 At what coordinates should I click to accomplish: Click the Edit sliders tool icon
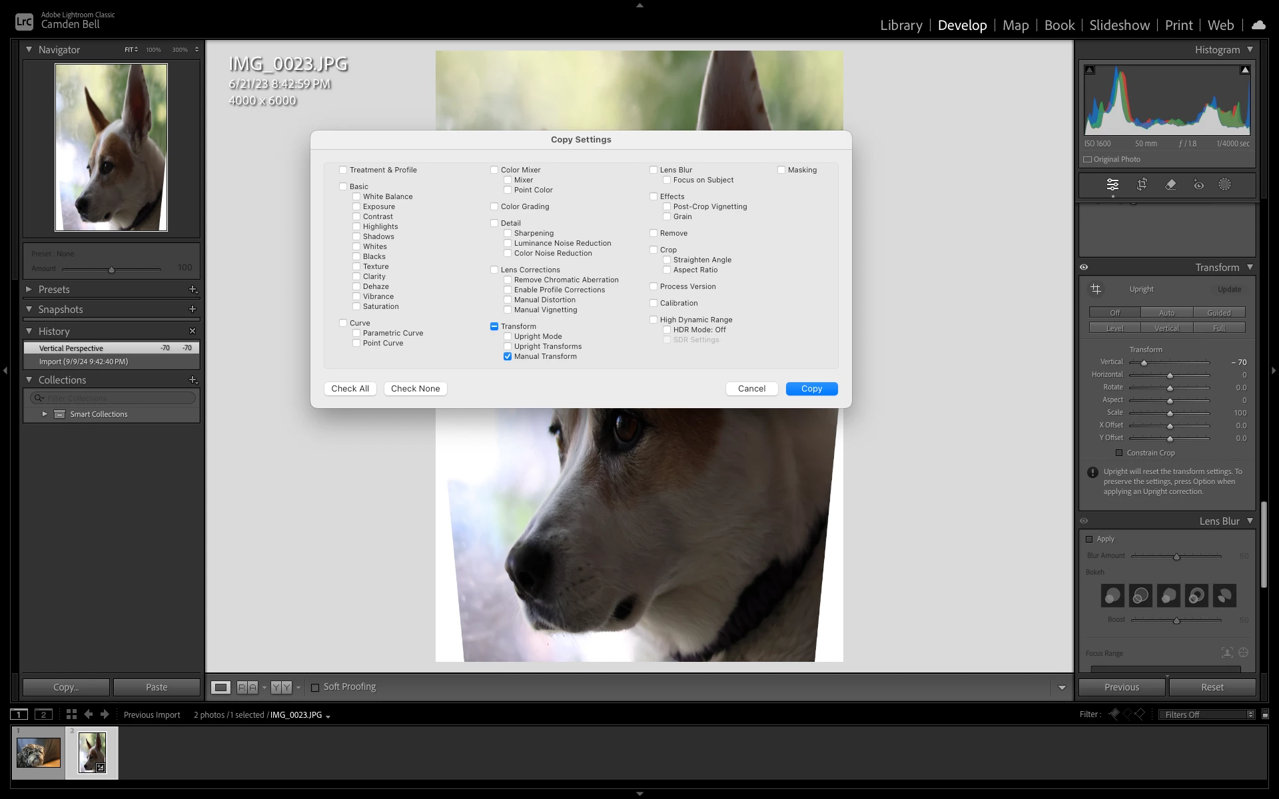pyautogui.click(x=1112, y=184)
